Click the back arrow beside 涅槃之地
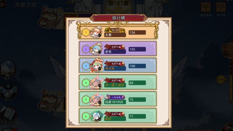Viewport: 233px width, 131px height. (x=3, y=5)
